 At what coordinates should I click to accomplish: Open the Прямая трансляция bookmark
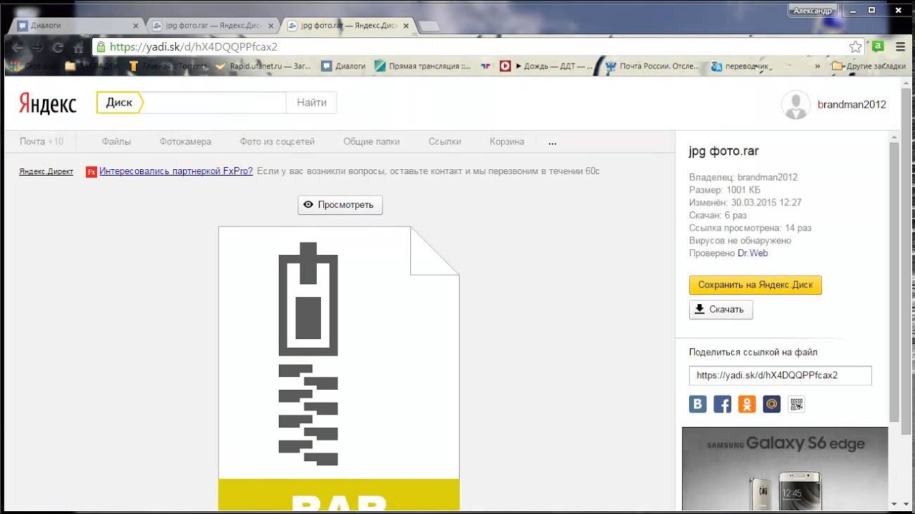point(422,66)
